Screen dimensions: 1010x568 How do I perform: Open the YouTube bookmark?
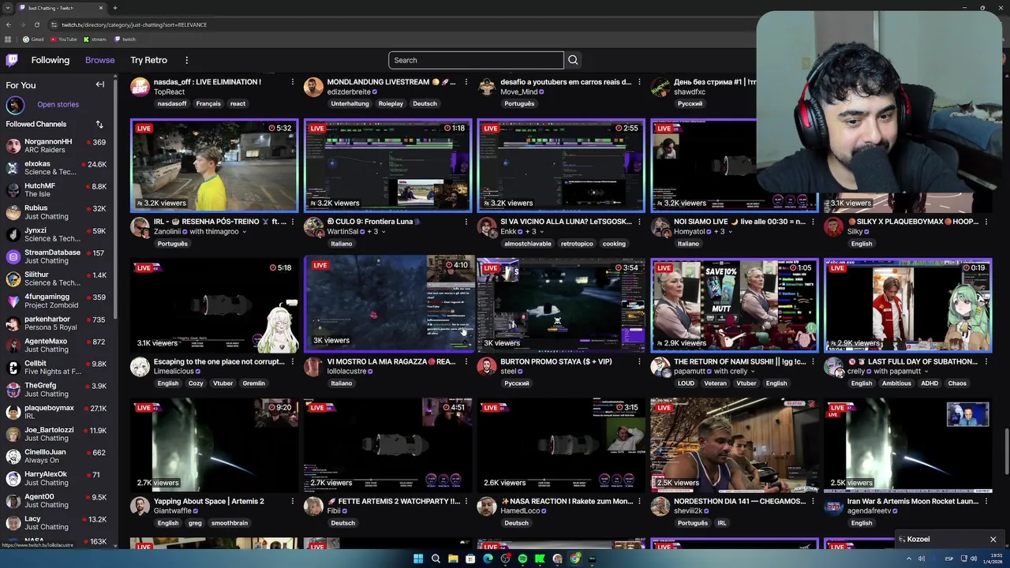(63, 39)
